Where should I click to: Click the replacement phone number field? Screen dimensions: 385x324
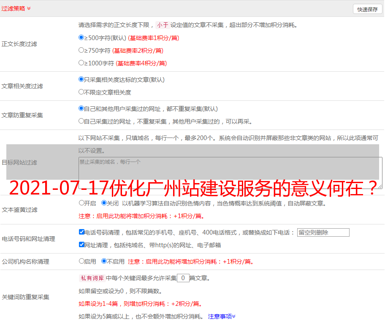(323, 232)
